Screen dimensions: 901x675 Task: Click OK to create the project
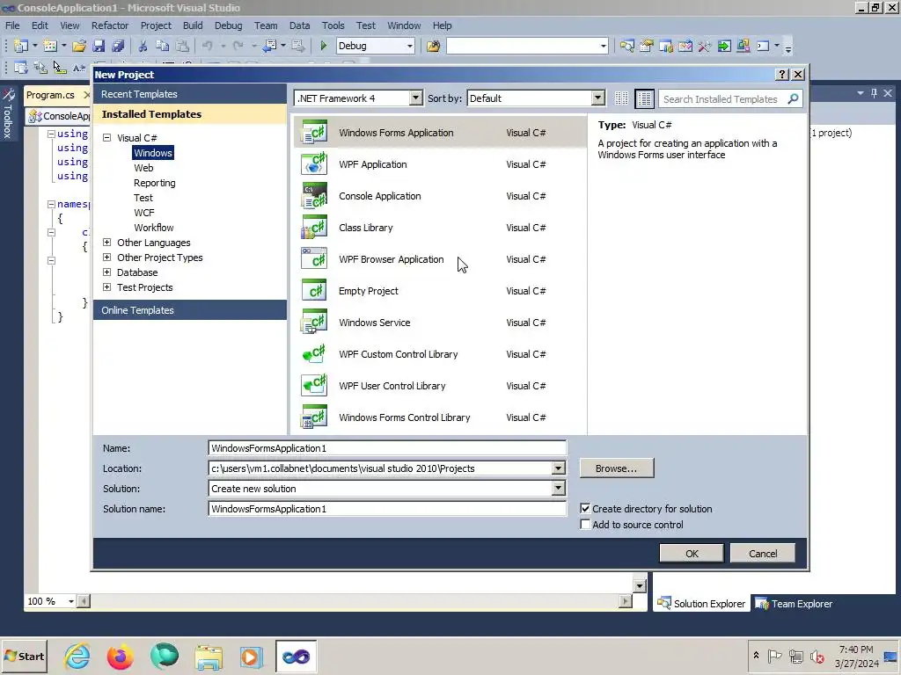(692, 554)
